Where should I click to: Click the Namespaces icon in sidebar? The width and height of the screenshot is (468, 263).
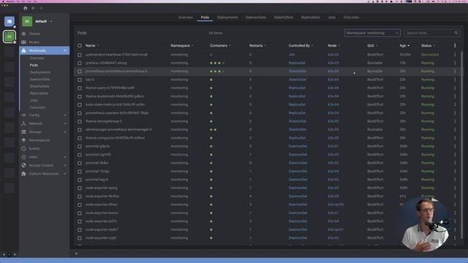[x=24, y=140]
